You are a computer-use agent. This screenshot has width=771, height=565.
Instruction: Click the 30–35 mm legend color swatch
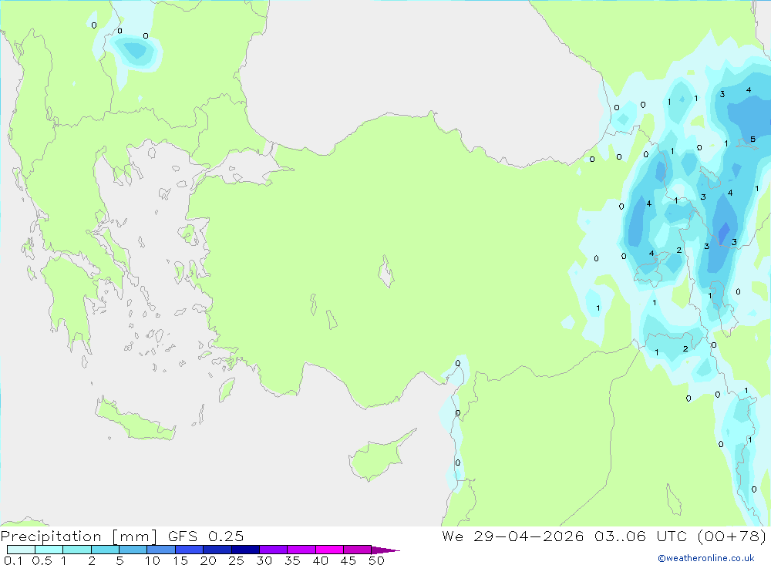274,550
